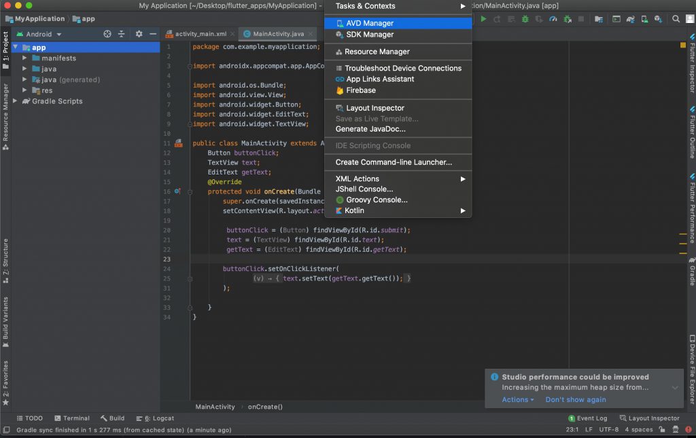Open the Android view dropdown in Project panel
The width and height of the screenshot is (696, 438).
tap(39, 34)
